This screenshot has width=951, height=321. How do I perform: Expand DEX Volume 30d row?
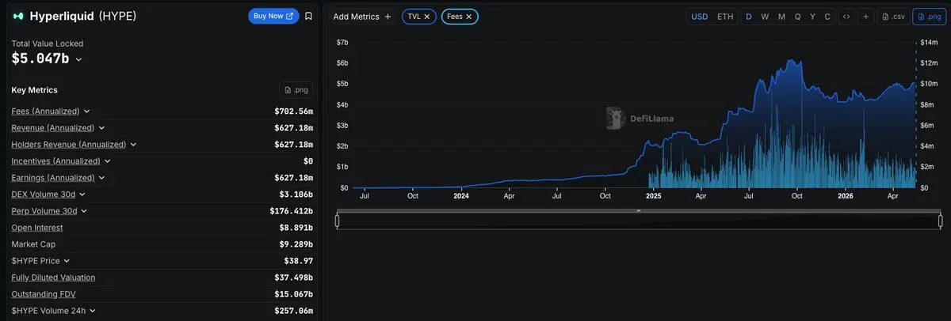click(x=82, y=194)
